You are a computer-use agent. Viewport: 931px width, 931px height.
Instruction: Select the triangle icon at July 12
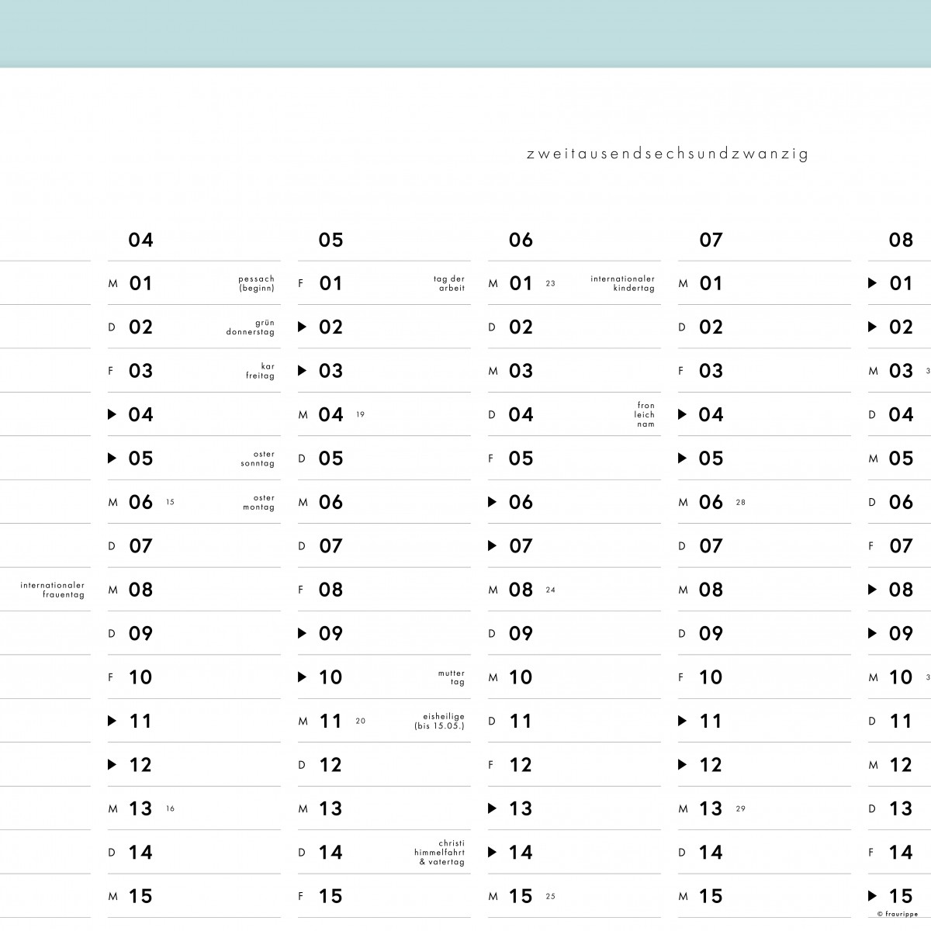pos(682,765)
